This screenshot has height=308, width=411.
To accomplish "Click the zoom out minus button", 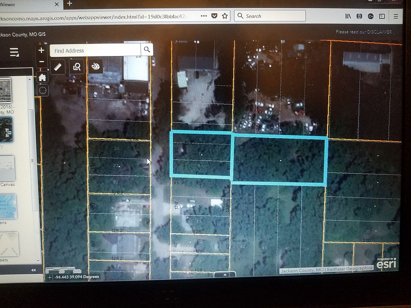I will [x=42, y=62].
